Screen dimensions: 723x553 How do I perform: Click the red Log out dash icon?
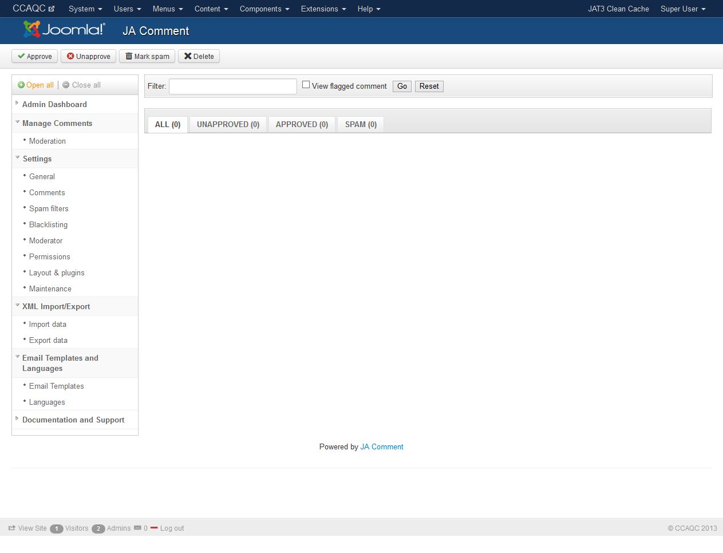pos(154,528)
